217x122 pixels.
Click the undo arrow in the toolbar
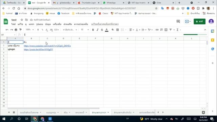(7, 30)
